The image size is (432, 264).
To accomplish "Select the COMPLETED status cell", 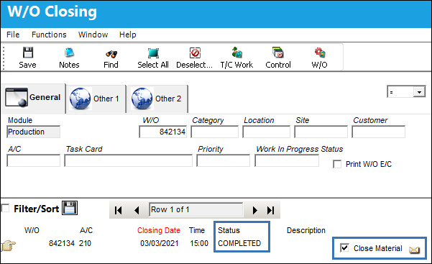I will [x=239, y=243].
